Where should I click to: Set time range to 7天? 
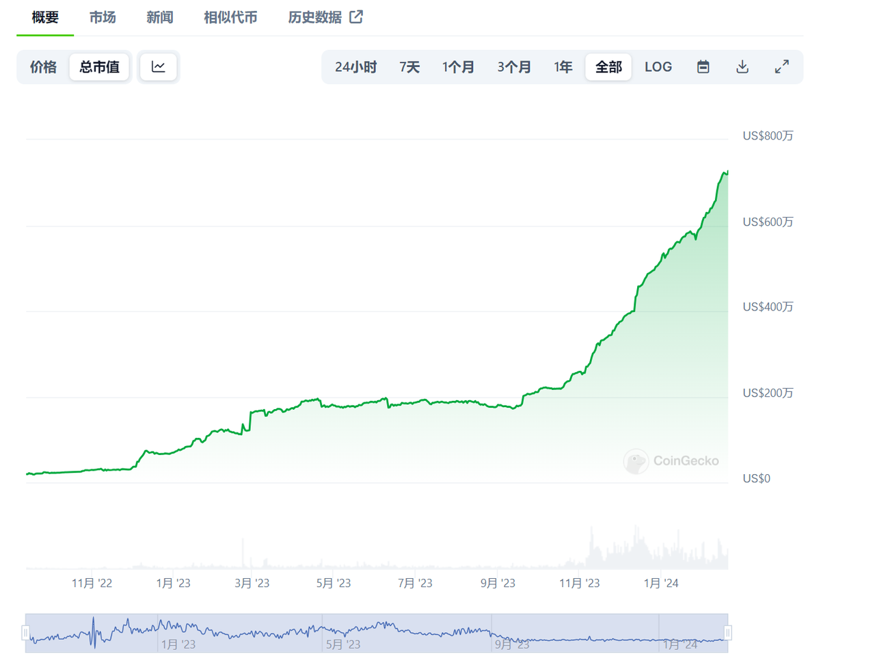coord(409,67)
